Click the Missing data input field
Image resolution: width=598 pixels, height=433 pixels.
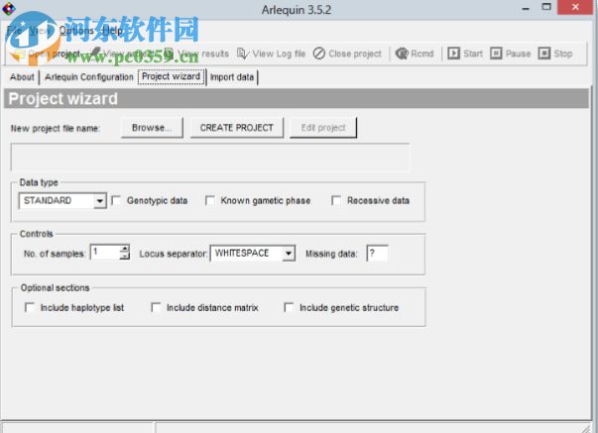click(x=377, y=254)
